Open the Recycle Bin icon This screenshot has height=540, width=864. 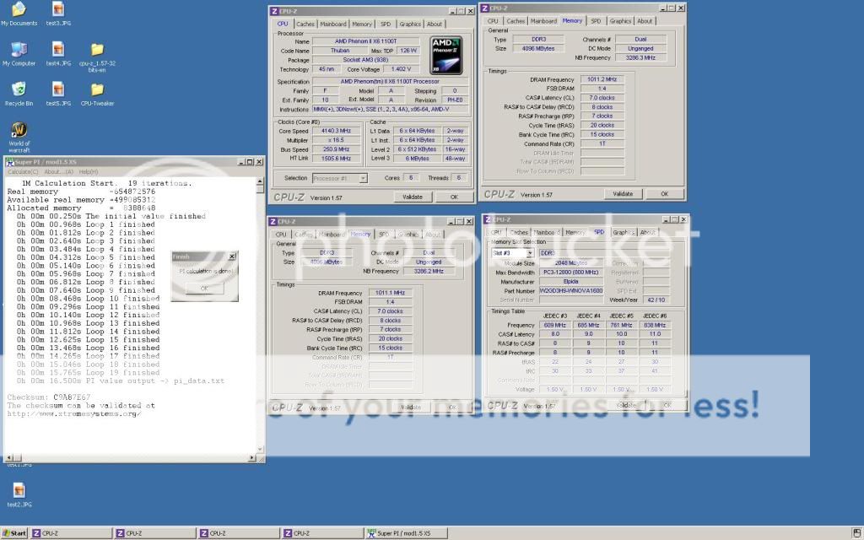(x=19, y=89)
